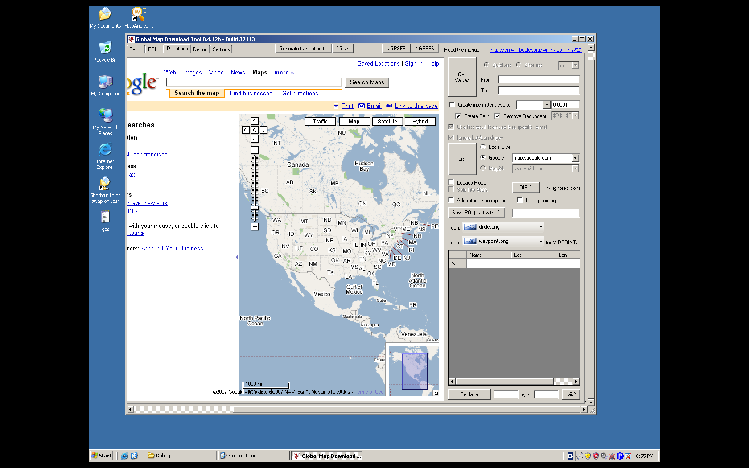Open the Recycle Bin icon

105,48
